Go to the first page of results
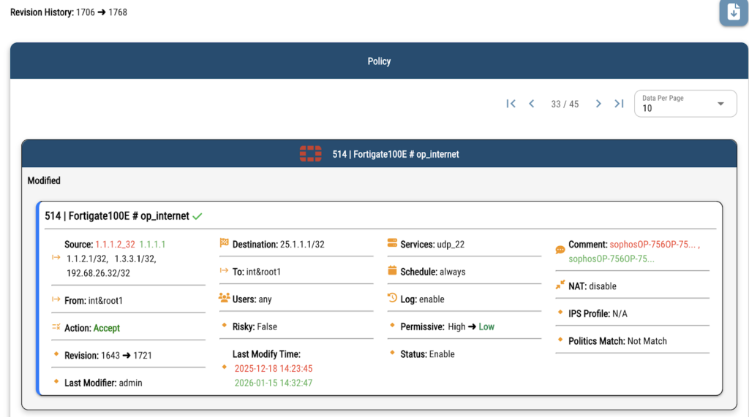 click(x=511, y=104)
